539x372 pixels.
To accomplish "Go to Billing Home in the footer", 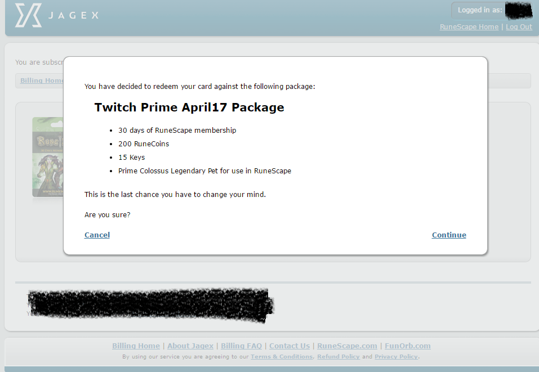I will [136, 346].
